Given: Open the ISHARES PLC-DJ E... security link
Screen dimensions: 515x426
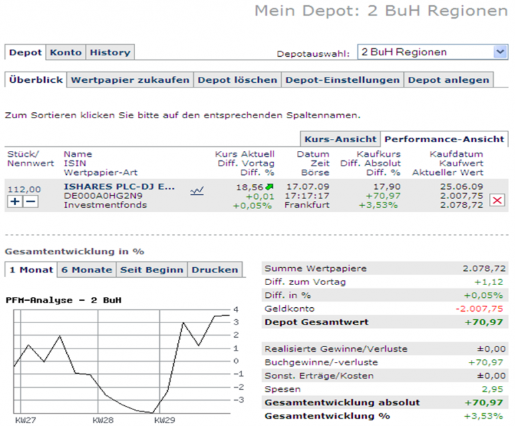Looking at the screenshot, I should [x=119, y=186].
